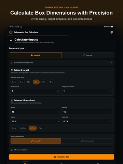Click the Driver count input field

pos(36,91)
